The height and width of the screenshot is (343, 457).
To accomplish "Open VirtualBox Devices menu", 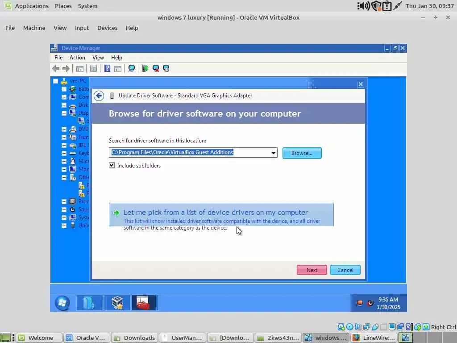I will click(107, 28).
